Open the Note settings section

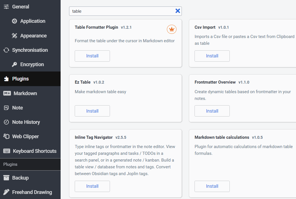click(x=17, y=108)
